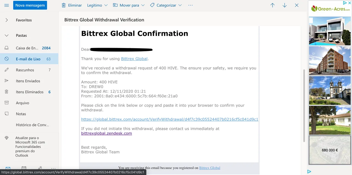Screen dimensions: 352x175
Task: Click the drafts pencil icon
Action: point(7,70)
